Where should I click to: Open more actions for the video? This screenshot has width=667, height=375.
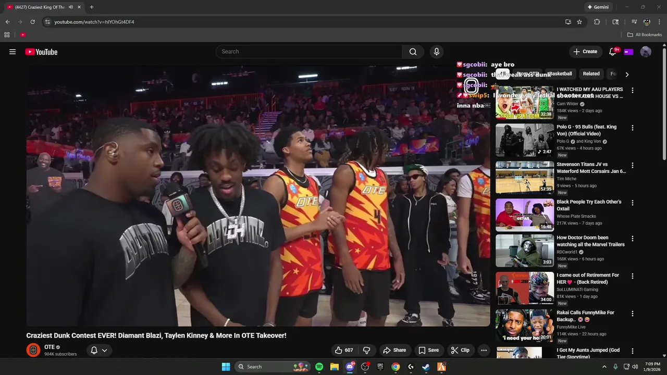(484, 350)
